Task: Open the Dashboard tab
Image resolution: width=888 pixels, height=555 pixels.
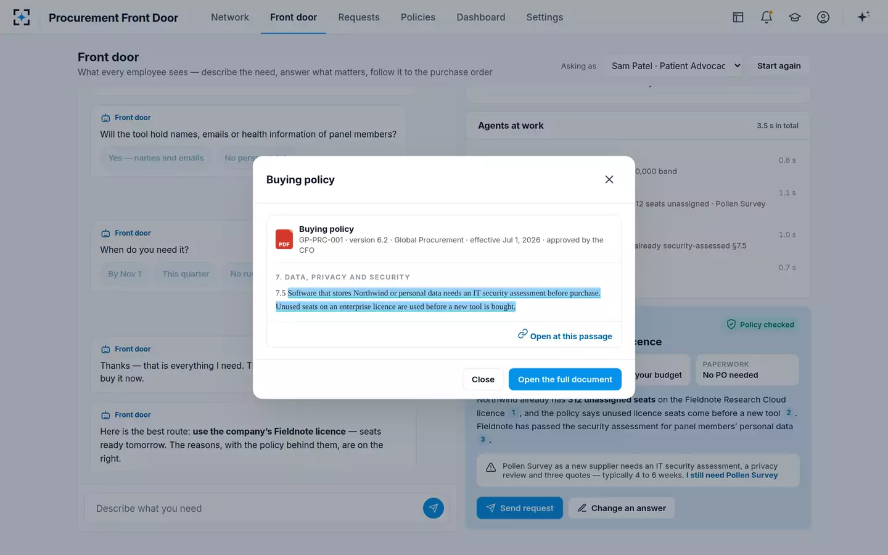Action: (481, 17)
